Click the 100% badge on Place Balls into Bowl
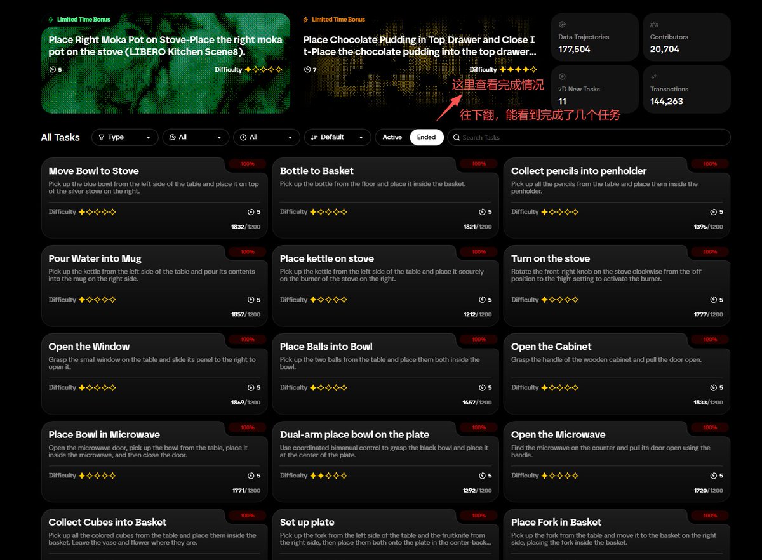 point(479,340)
